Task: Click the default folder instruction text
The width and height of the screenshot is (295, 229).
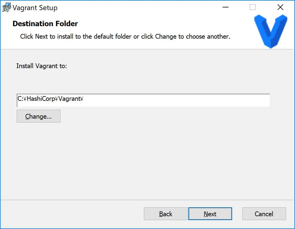Action: coord(125,36)
